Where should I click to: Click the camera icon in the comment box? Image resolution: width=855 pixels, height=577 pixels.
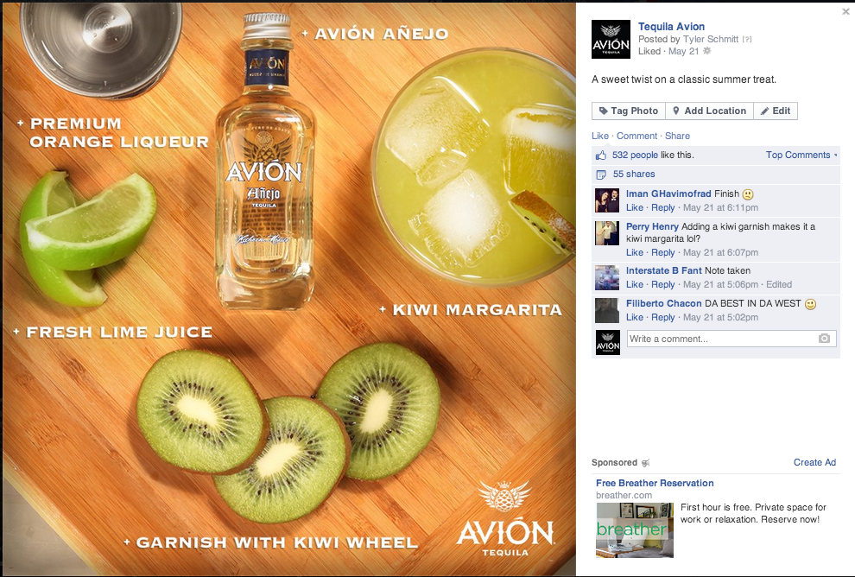coord(824,339)
